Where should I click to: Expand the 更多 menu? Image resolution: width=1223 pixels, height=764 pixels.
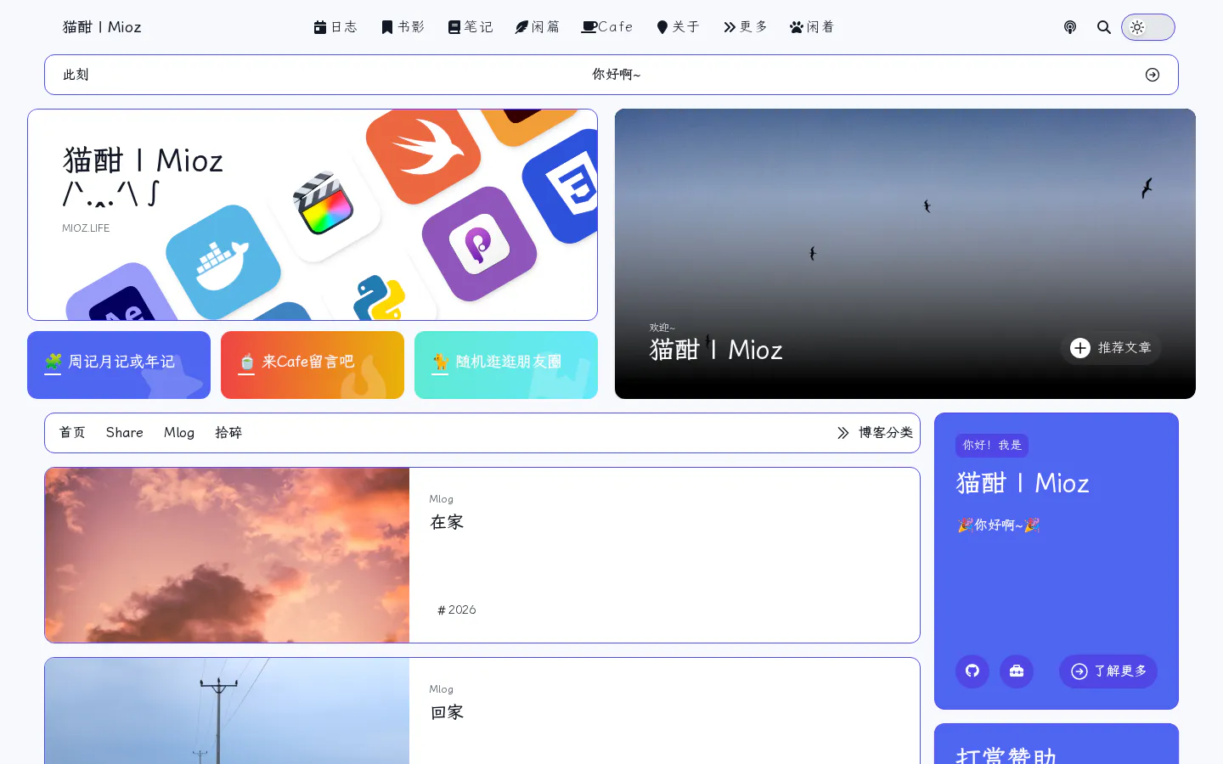click(x=746, y=27)
